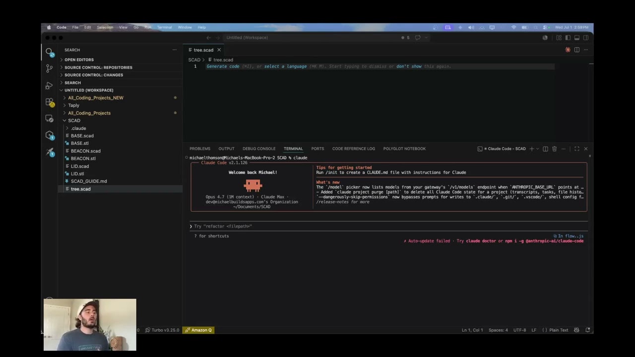Open the Source Control view
Image resolution: width=635 pixels, height=357 pixels.
(x=49, y=68)
